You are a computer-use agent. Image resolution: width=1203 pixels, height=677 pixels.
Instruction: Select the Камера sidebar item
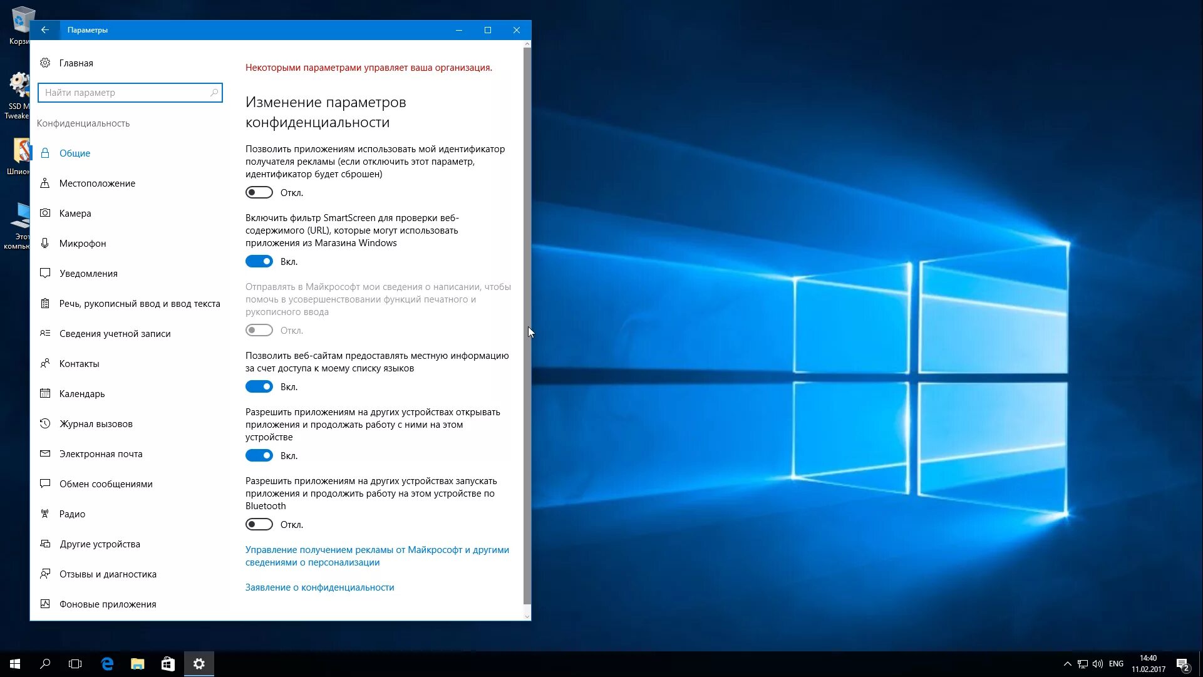[75, 214]
